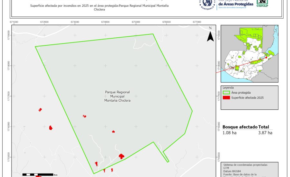Click the Guatemala government seal emblem

(209, 5)
